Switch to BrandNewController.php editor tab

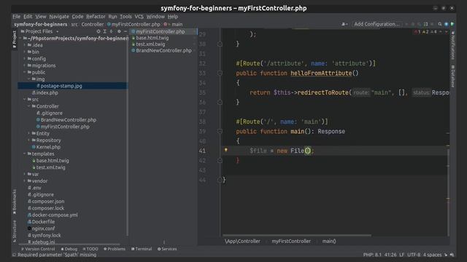coord(163,50)
